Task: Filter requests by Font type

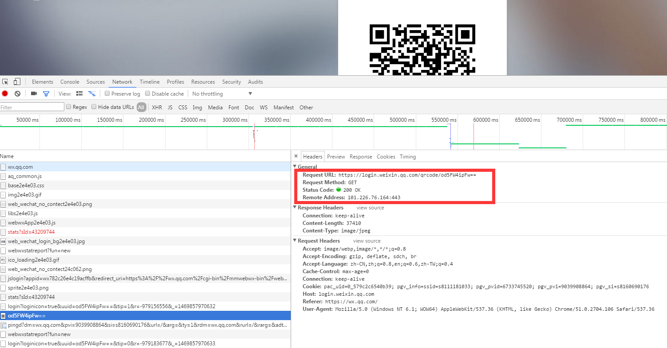Action: click(234, 108)
